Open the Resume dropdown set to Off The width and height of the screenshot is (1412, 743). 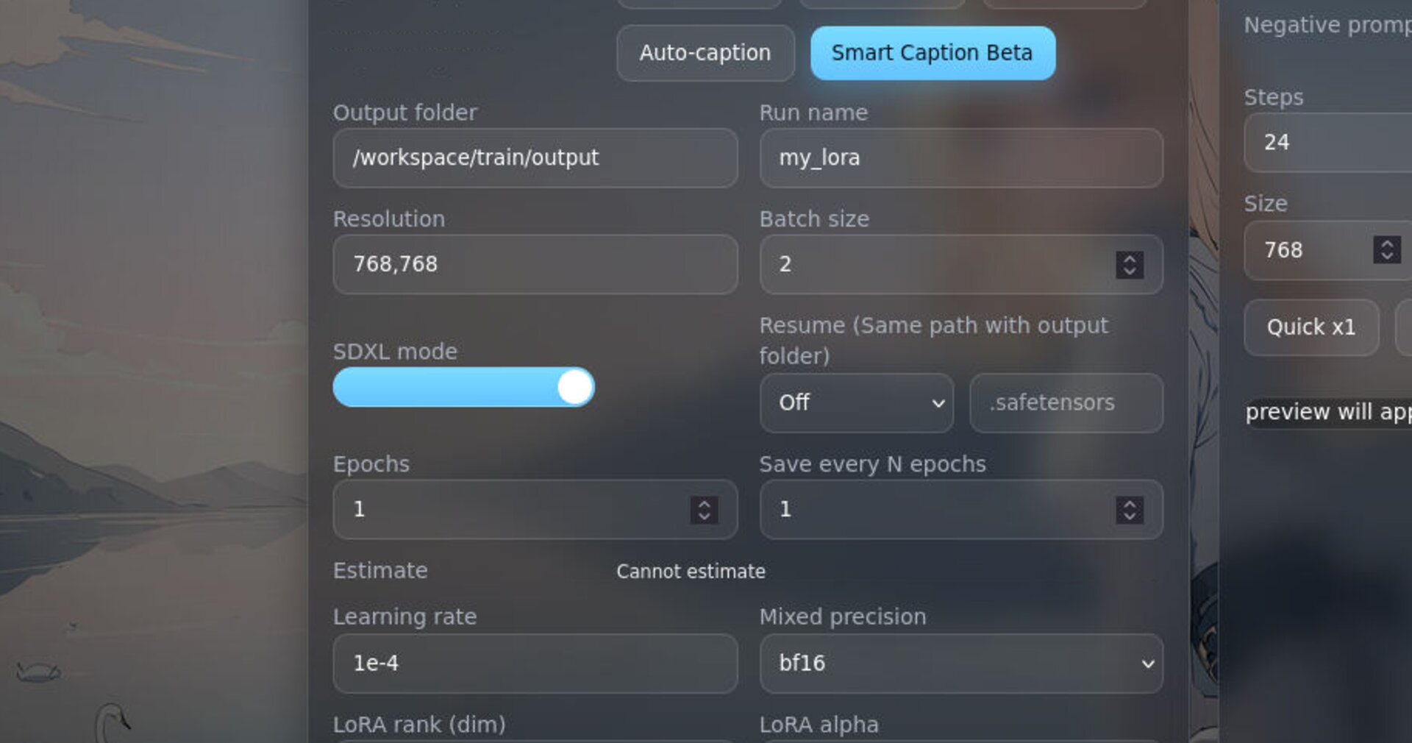pos(856,403)
